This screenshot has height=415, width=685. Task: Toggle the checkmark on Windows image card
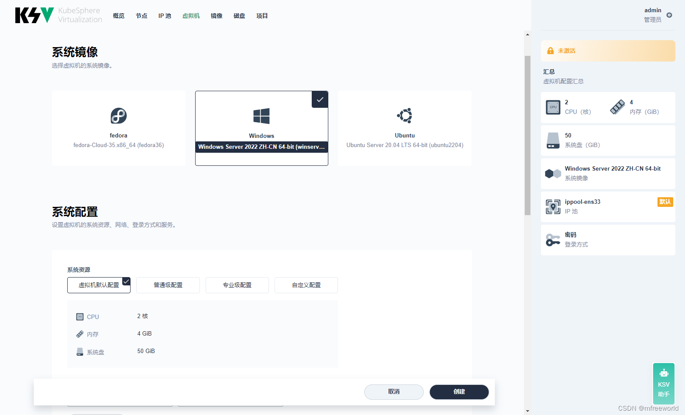[320, 99]
